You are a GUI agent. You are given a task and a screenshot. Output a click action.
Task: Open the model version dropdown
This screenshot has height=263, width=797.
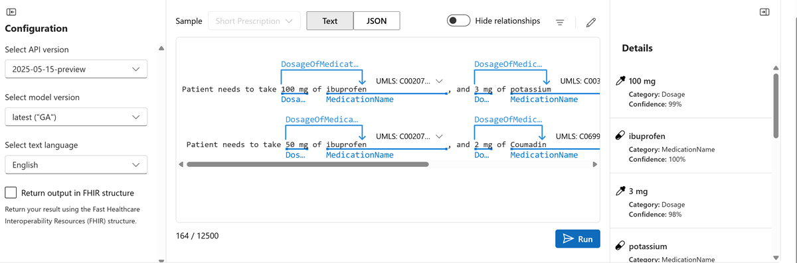76,117
